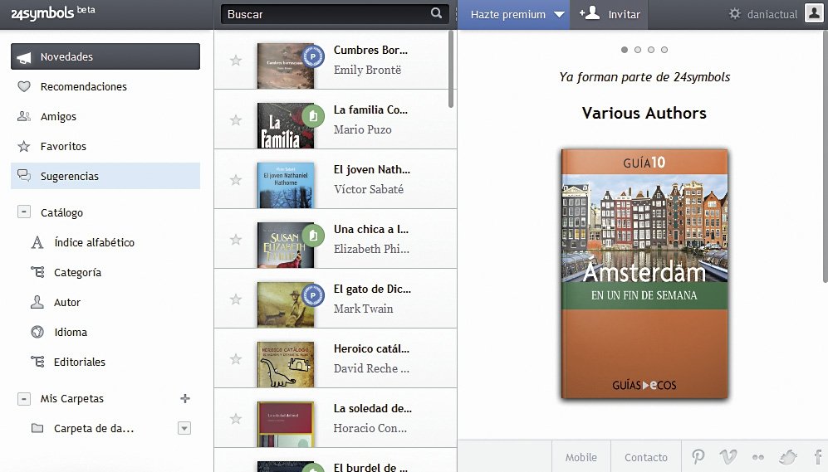Image resolution: width=828 pixels, height=472 pixels.
Task: Select the second carousel dot
Action: 638,50
